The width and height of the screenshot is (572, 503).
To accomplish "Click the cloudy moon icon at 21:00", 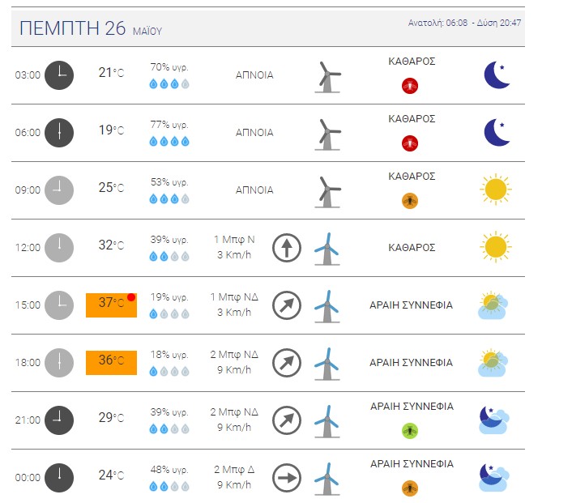I will point(493,419).
